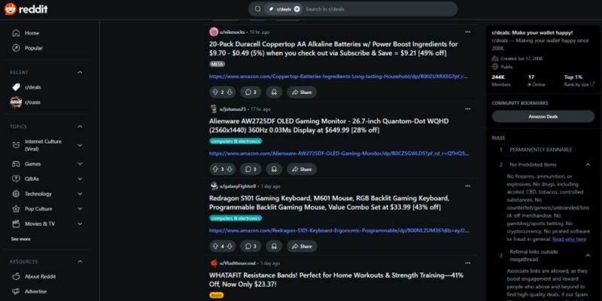Expand the Q&As topic
The image size is (602, 301).
80,179
